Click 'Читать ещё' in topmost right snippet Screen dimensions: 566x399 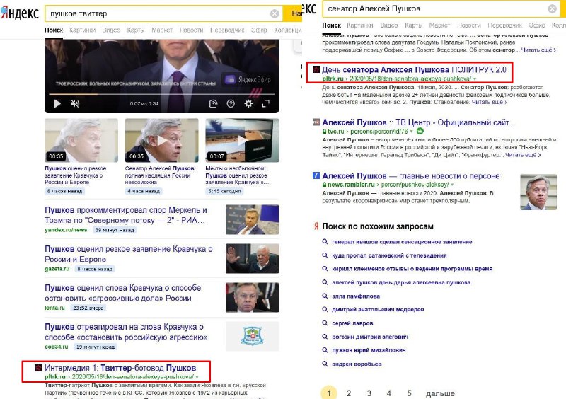point(538,50)
